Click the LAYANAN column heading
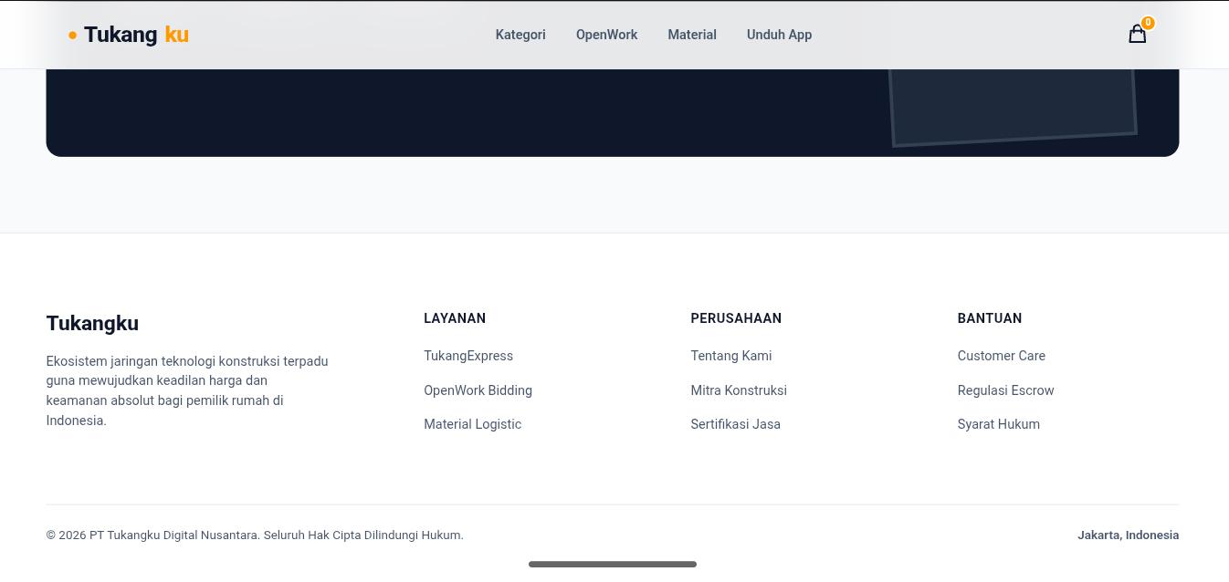Image resolution: width=1229 pixels, height=582 pixels. click(x=455, y=318)
